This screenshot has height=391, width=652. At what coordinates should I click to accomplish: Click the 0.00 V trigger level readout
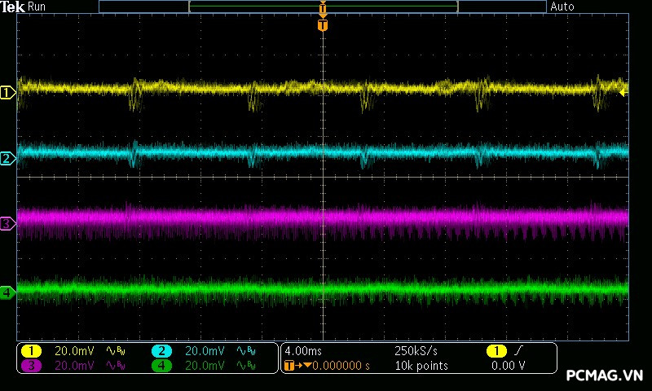click(x=508, y=366)
